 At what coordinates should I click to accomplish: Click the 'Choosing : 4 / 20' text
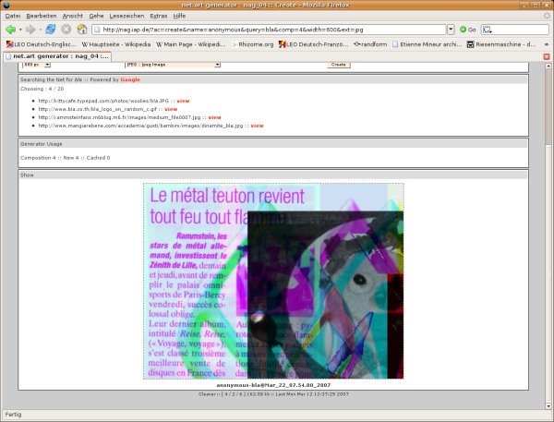(x=42, y=89)
